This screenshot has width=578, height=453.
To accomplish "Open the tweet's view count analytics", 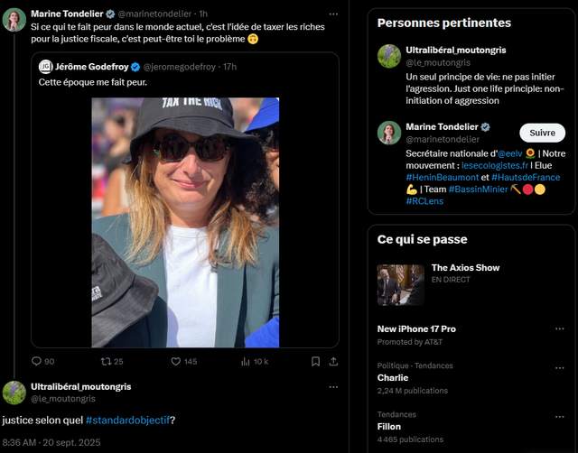I will (x=247, y=361).
